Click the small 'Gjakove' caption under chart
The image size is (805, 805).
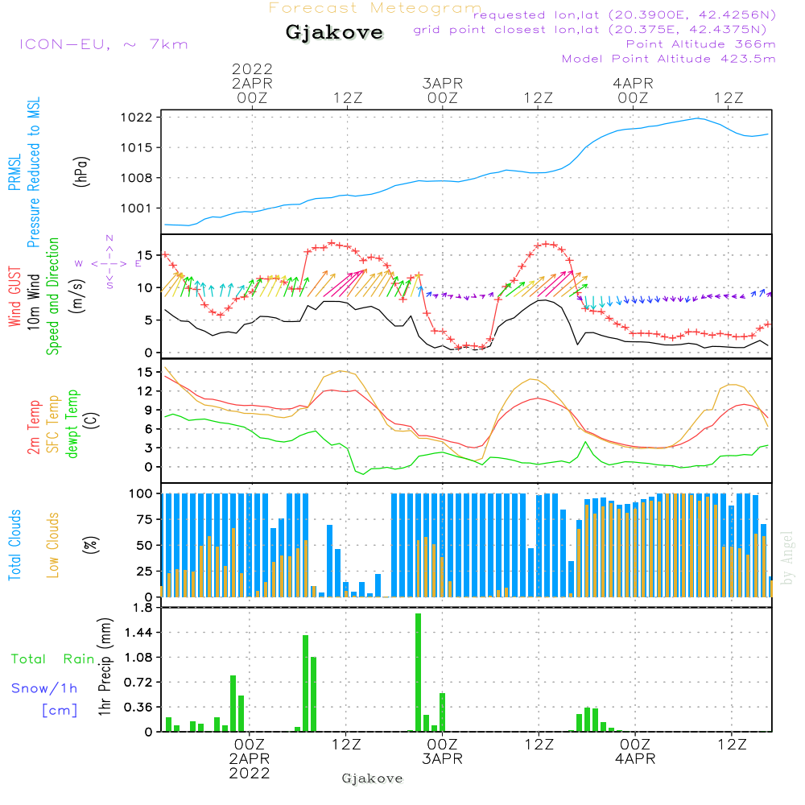[372, 778]
